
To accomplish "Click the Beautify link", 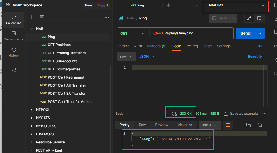I will (x=255, y=57).
